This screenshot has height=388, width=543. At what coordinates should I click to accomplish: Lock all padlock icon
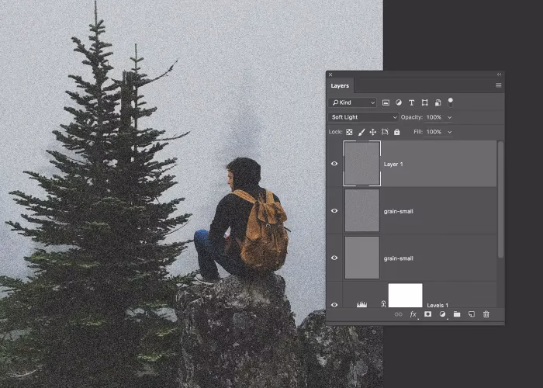397,132
